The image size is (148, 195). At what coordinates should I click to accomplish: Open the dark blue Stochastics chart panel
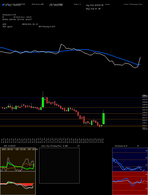pos(130,160)
